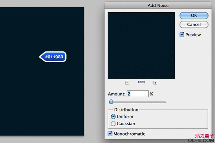
Task: Zoom out the preview with minus icon
Action: pos(127,83)
